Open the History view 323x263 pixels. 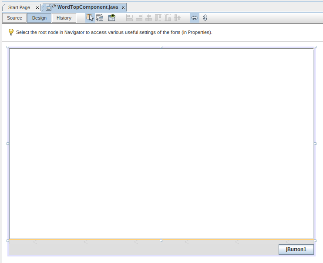pos(64,18)
